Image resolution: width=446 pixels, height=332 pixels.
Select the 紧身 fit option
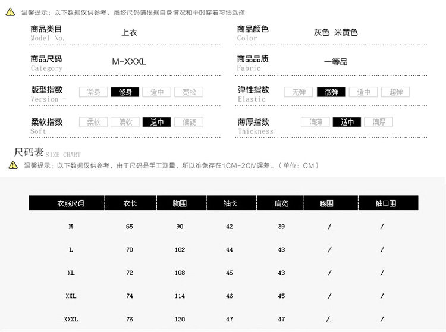pos(93,92)
